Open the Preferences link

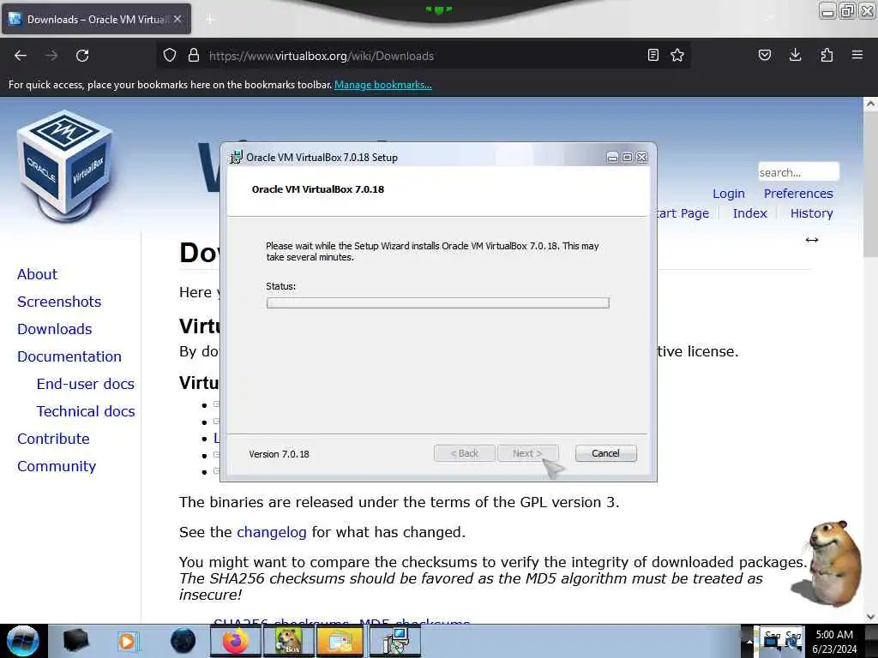coord(798,194)
